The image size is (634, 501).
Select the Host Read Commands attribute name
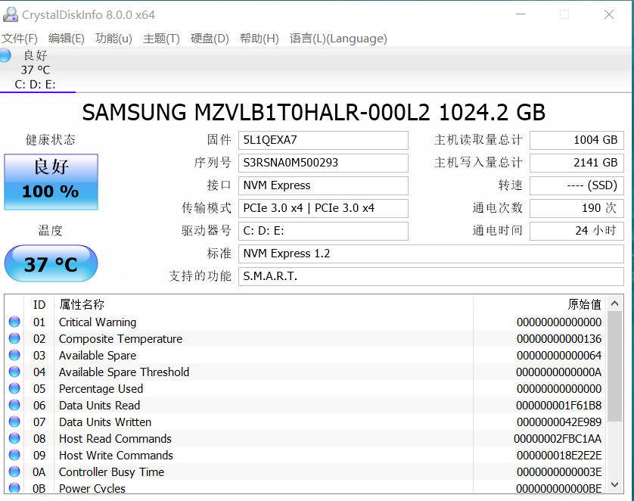(115, 439)
